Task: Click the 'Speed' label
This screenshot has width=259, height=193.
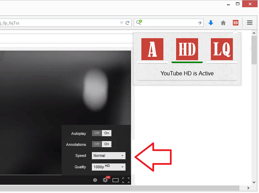Action: [80, 156]
